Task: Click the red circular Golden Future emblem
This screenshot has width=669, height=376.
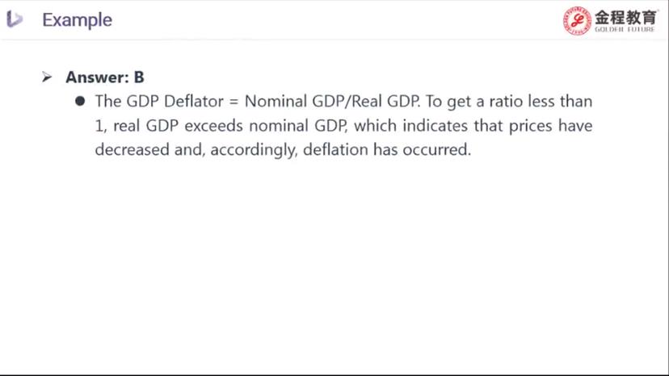Action: point(577,21)
